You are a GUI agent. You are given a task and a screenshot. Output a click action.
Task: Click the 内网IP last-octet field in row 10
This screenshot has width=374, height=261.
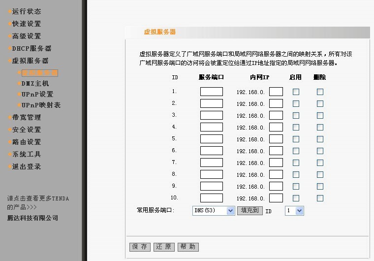click(x=276, y=198)
